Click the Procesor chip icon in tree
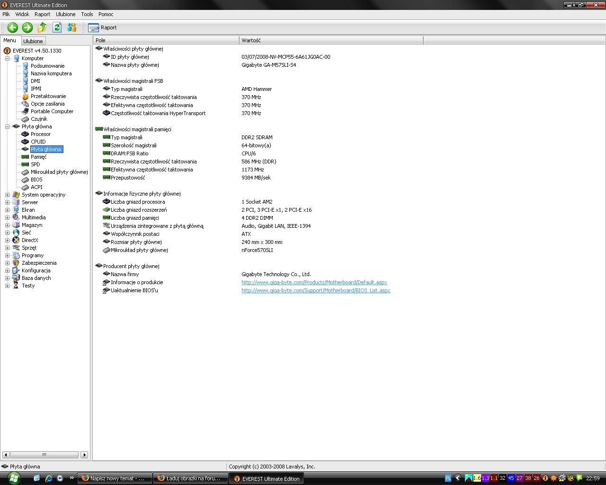 25,134
